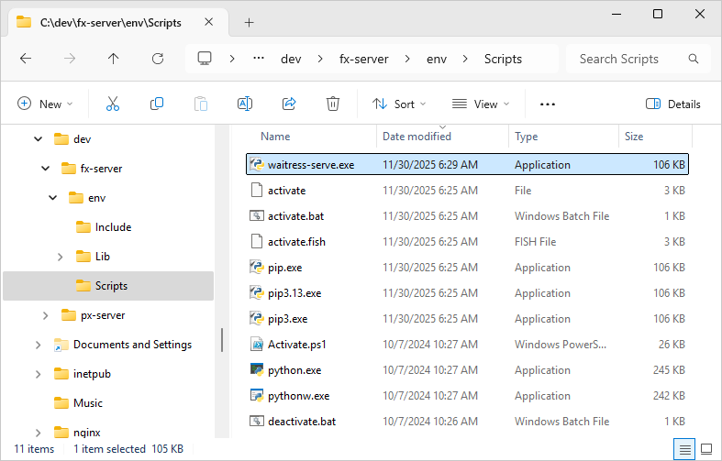Viewport: 722px width, 461px height.
Task: Click the Cut scissors icon
Action: (x=113, y=104)
